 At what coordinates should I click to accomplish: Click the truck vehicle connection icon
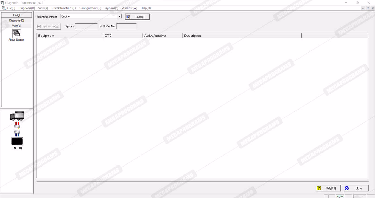point(17,116)
